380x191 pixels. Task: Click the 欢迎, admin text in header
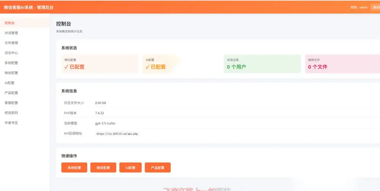(x=359, y=8)
